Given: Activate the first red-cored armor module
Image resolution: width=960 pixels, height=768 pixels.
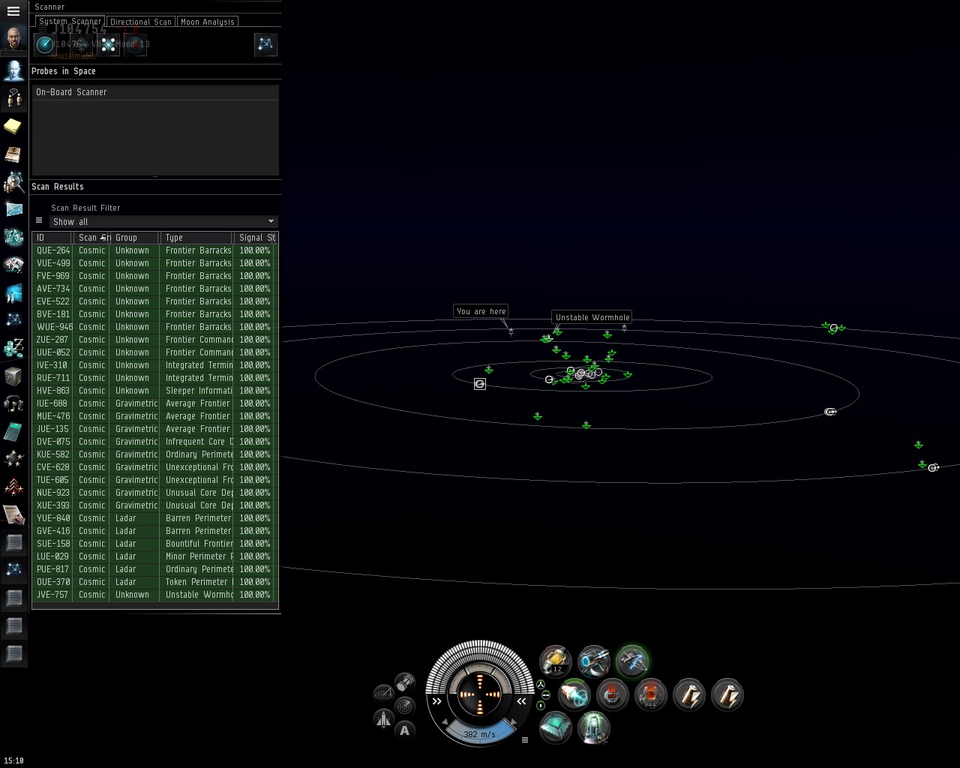Looking at the screenshot, I should tap(613, 694).
